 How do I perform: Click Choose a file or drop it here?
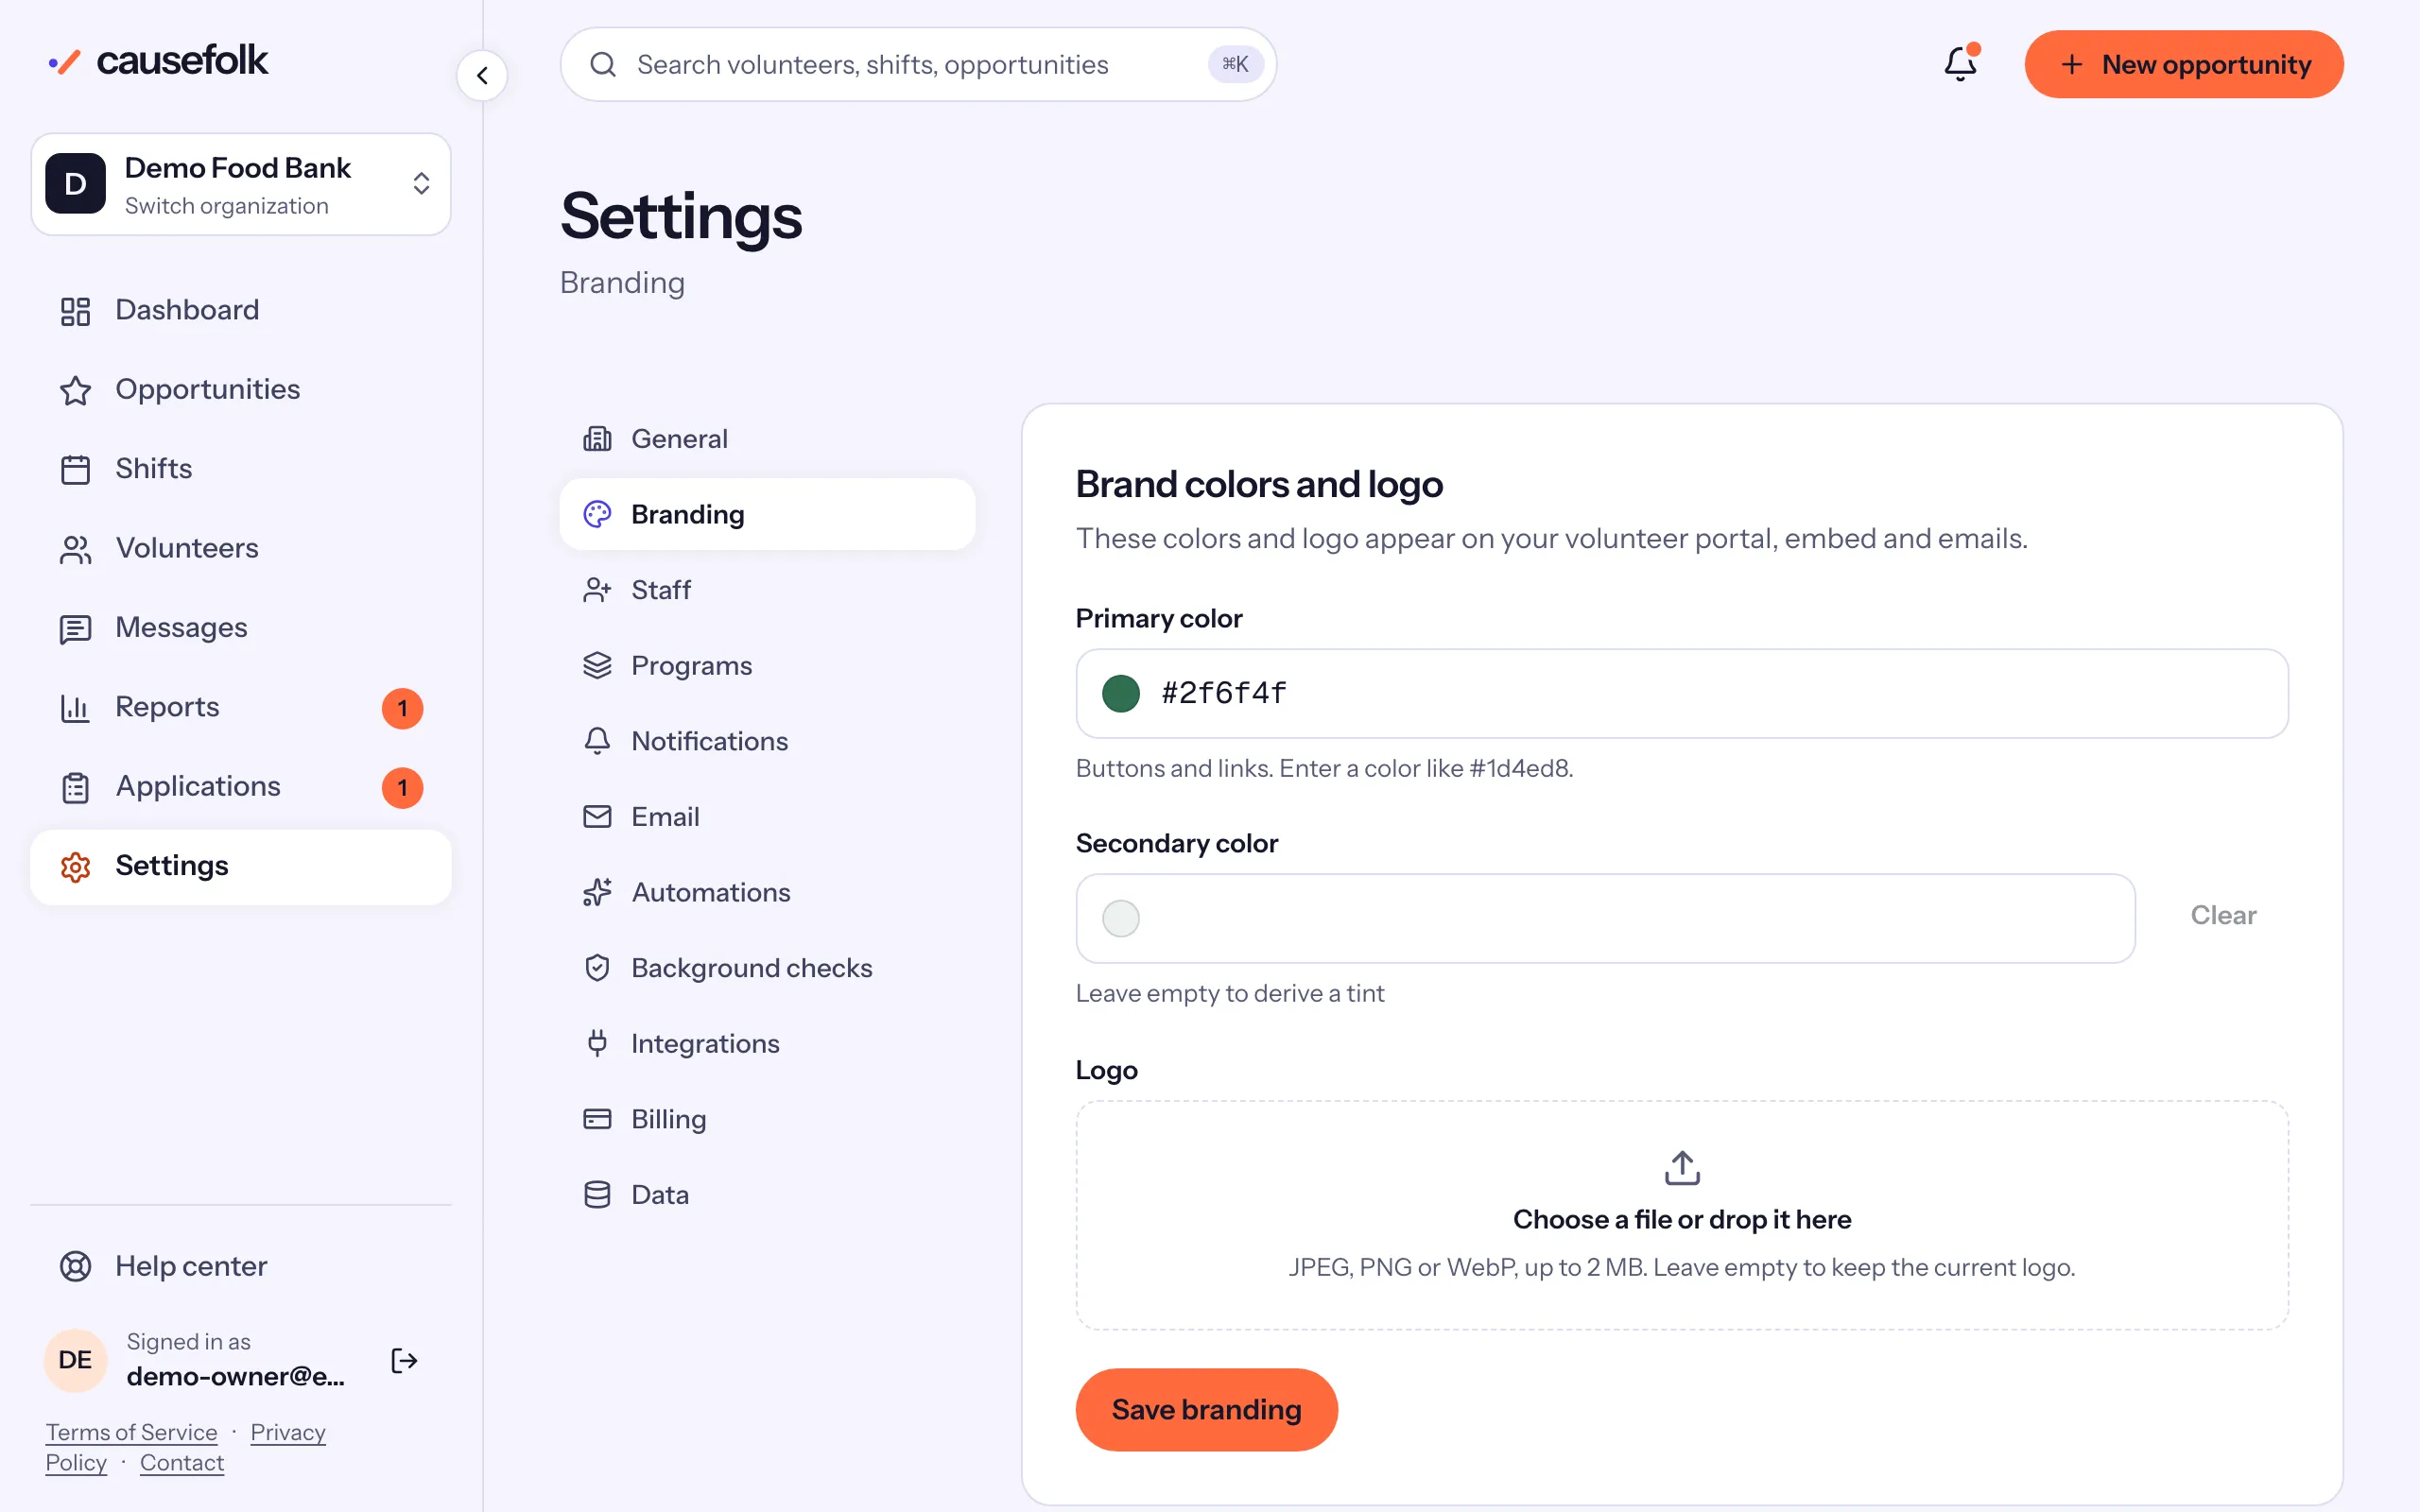[x=1681, y=1219]
